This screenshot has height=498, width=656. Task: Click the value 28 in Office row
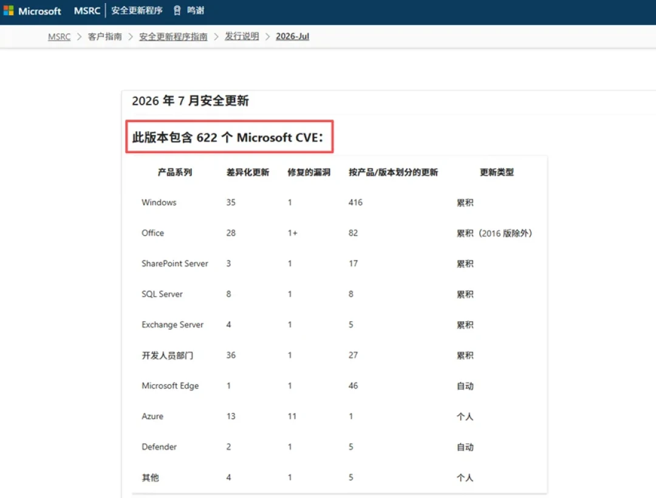pyautogui.click(x=231, y=233)
